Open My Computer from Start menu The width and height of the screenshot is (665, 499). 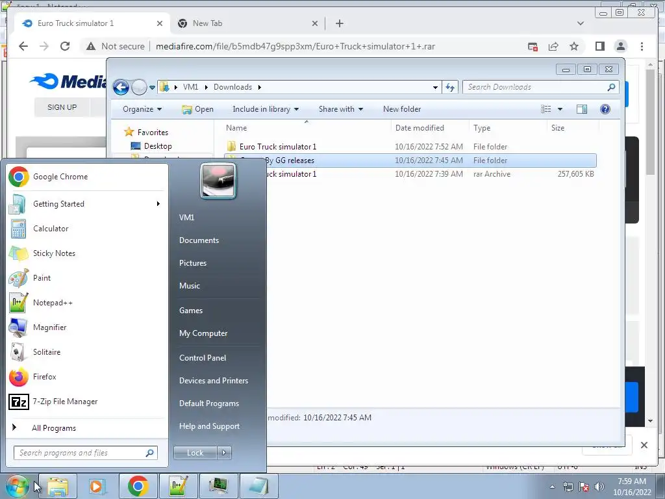tap(203, 333)
